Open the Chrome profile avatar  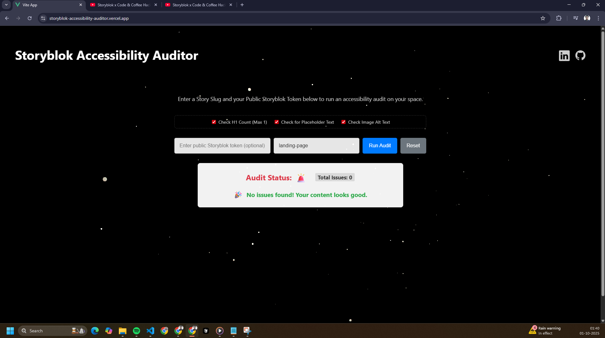tap(587, 18)
